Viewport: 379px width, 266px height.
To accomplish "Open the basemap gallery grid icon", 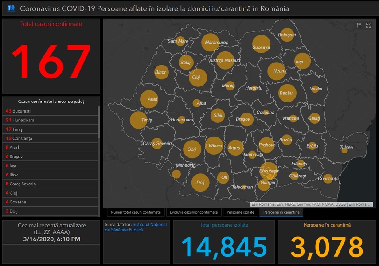I will pyautogui.click(x=368, y=26).
